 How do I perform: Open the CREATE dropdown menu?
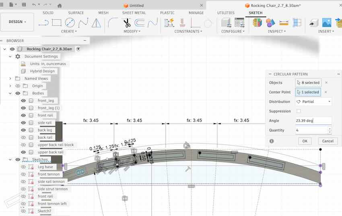coord(69,31)
